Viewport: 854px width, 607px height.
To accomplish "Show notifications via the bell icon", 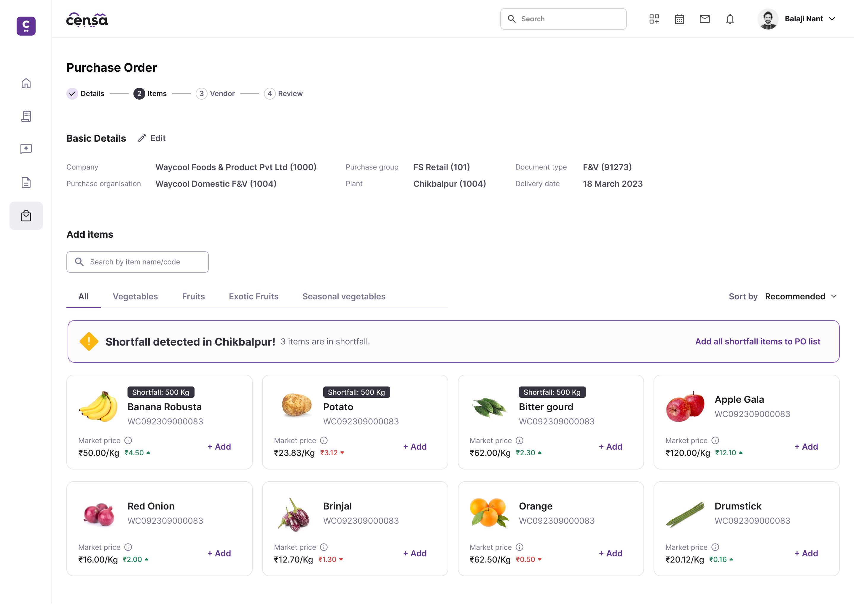I will [730, 19].
